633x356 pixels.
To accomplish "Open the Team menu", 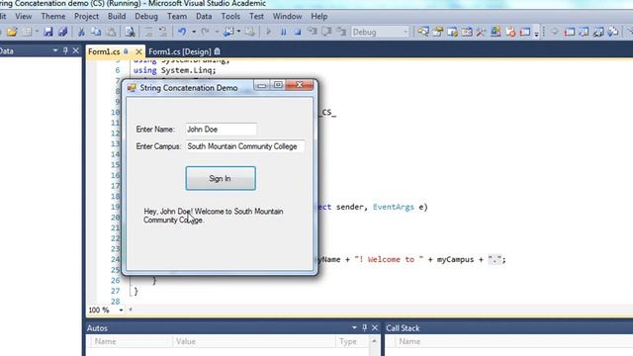I will [177, 17].
